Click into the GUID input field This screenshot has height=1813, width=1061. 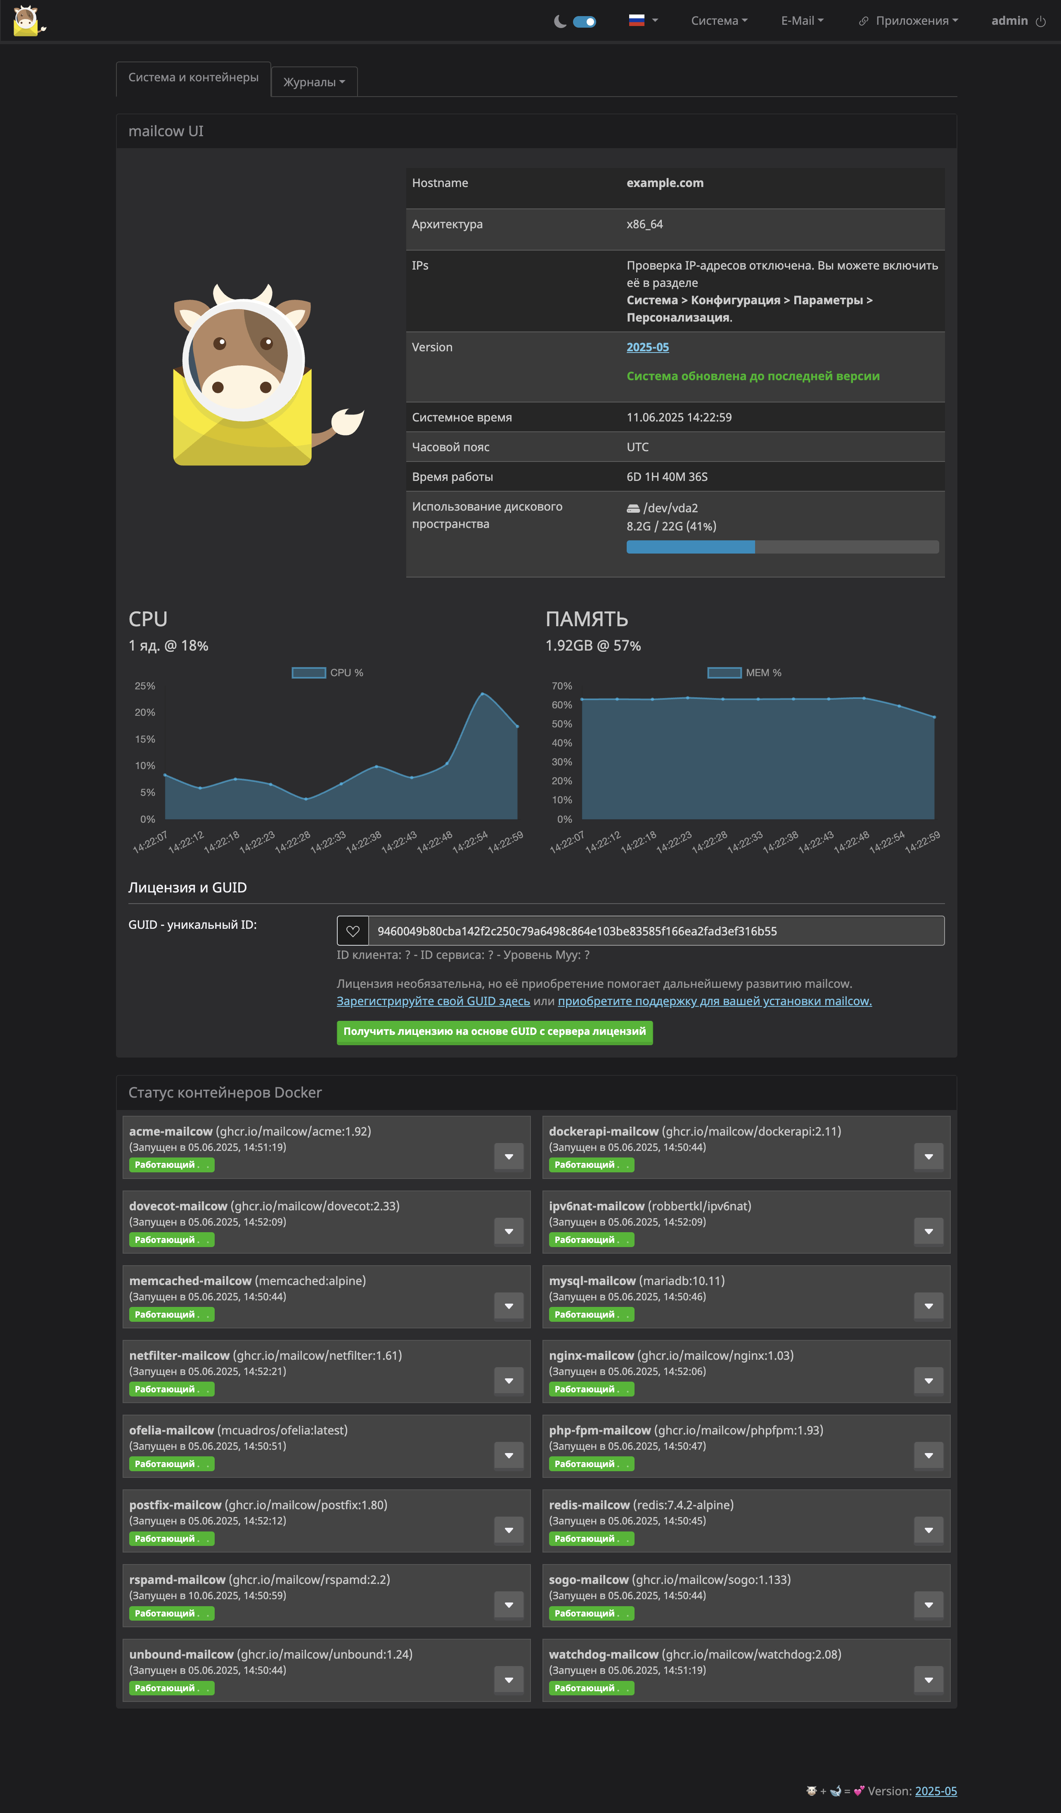tap(656, 931)
